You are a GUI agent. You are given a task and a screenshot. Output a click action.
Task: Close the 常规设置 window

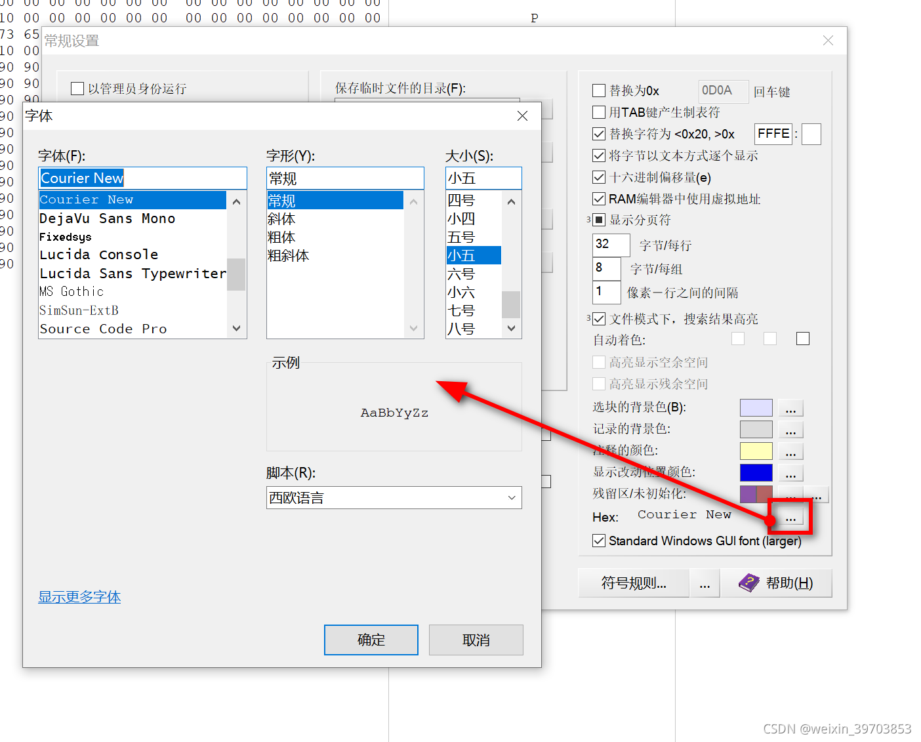(828, 41)
